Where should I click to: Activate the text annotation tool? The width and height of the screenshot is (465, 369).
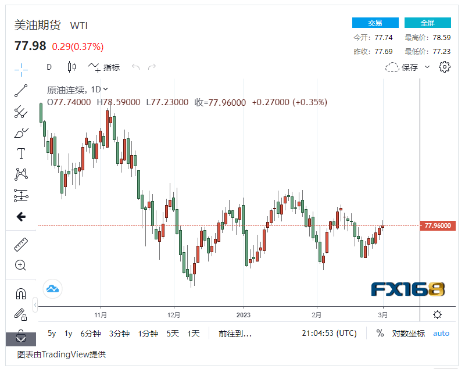coord(21,153)
